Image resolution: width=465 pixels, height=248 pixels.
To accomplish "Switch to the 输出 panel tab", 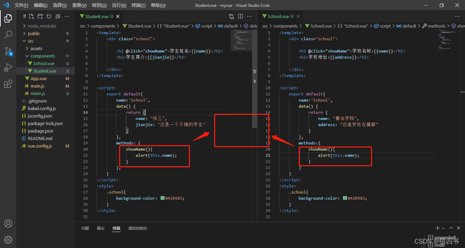I will [x=101, y=228].
